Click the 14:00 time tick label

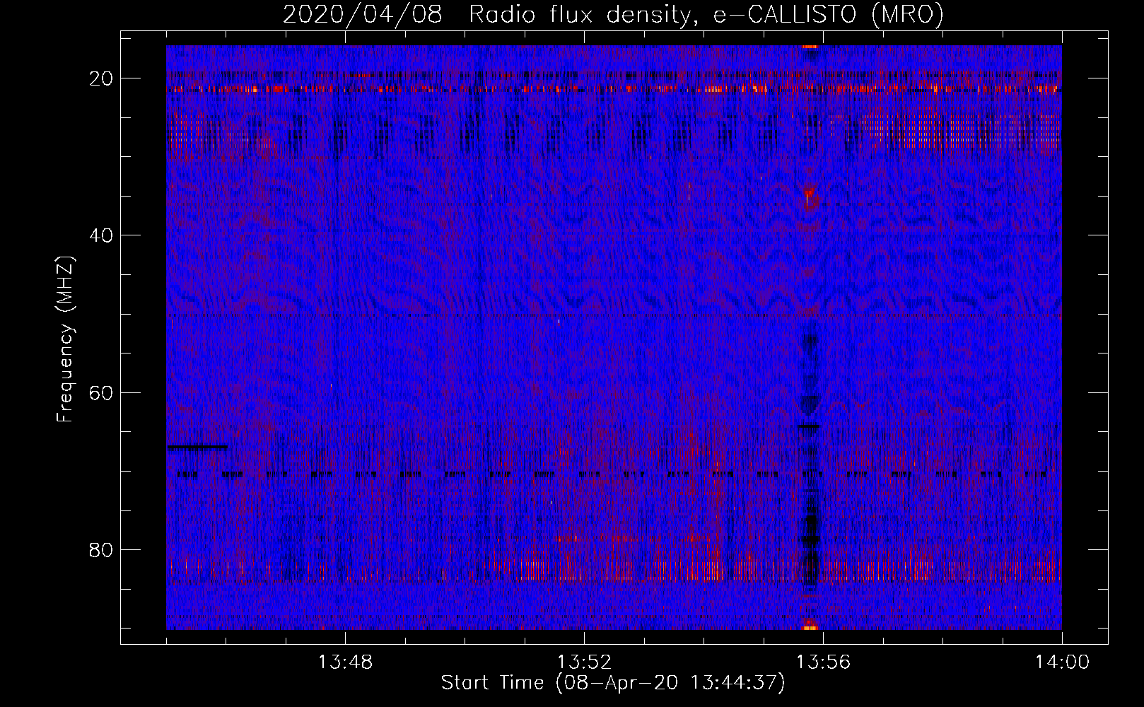[x=1062, y=662]
